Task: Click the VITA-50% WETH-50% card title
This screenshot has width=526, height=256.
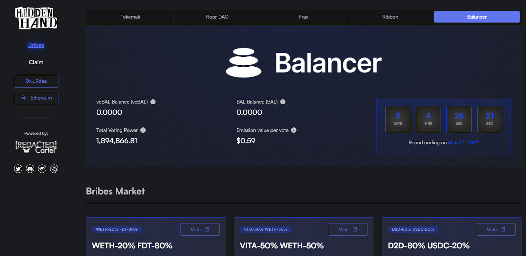Action: pos(282,245)
